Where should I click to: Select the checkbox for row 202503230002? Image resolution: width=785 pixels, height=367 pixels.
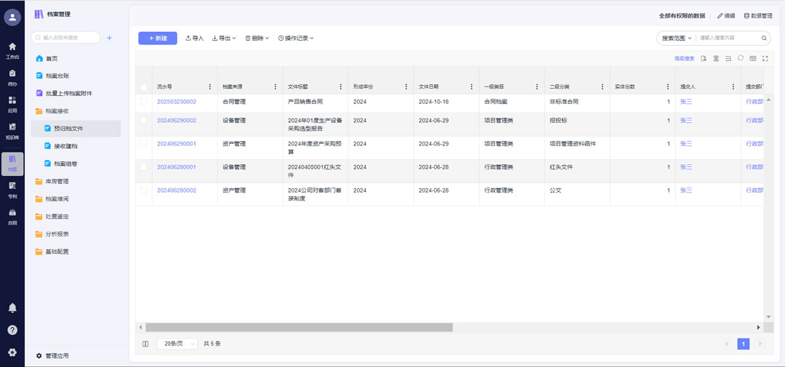[x=144, y=102]
